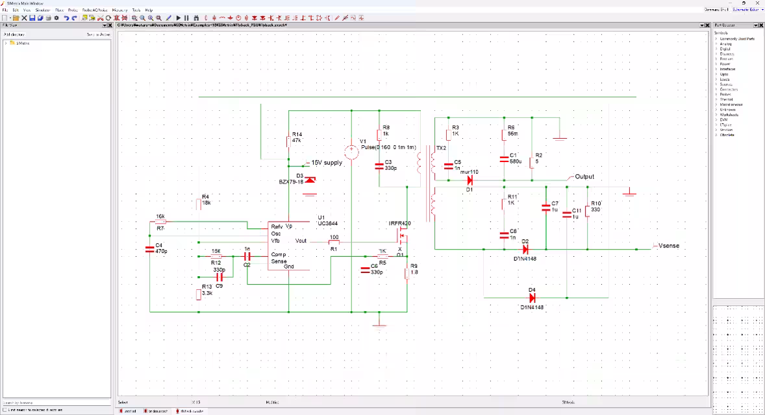Click the Run simulation play button
765x415 pixels.
pos(179,18)
